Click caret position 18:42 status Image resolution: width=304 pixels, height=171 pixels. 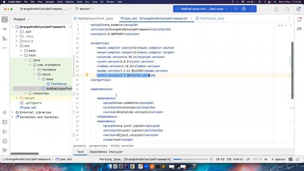coord(229,159)
